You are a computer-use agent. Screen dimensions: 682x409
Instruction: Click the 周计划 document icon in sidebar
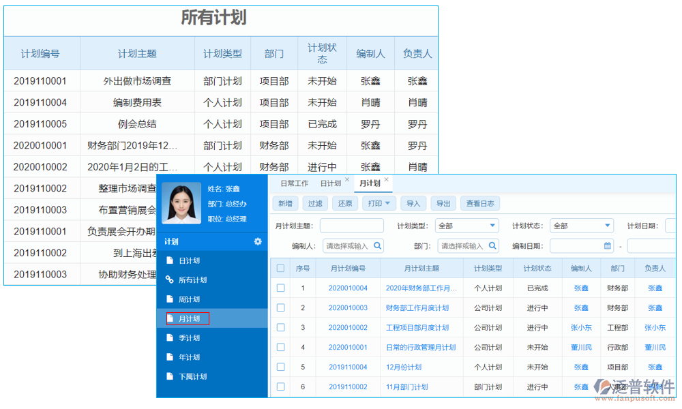click(x=170, y=300)
